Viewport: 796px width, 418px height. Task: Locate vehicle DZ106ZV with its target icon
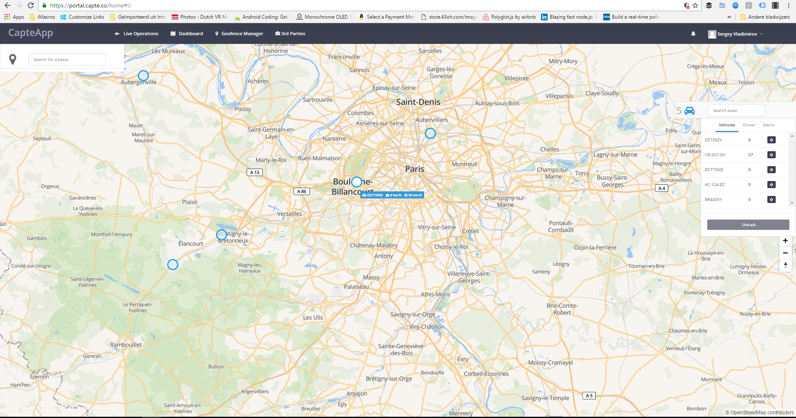771,140
